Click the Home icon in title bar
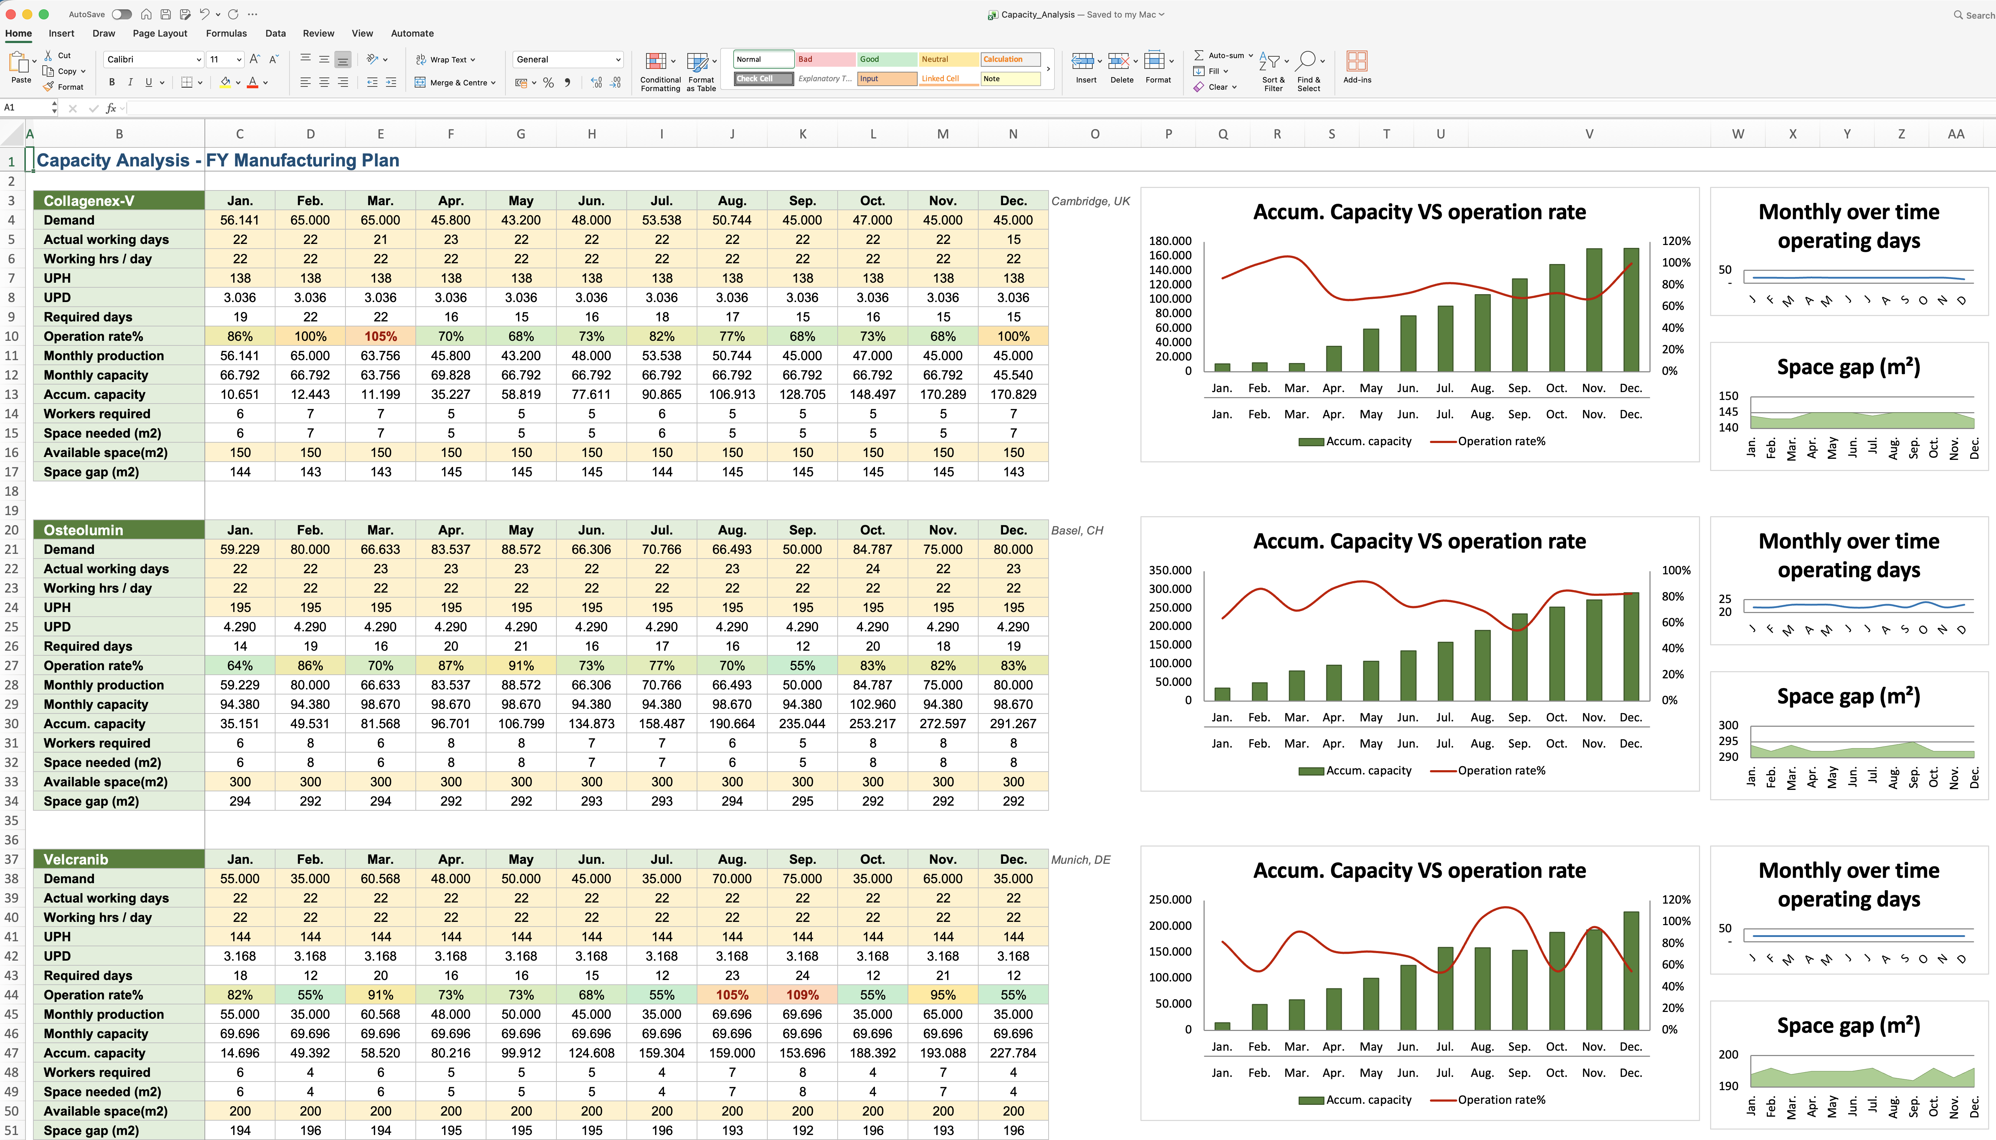 (x=146, y=14)
